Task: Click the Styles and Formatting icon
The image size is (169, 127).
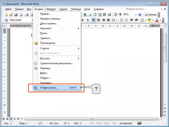Action: pyautogui.click(x=6, y=20)
